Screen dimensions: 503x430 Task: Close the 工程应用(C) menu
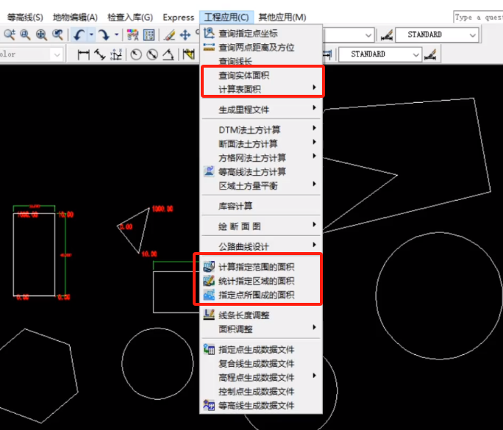click(x=226, y=18)
